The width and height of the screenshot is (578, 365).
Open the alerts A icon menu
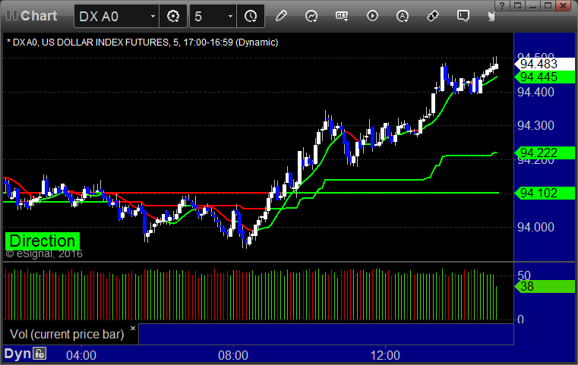pos(402,16)
